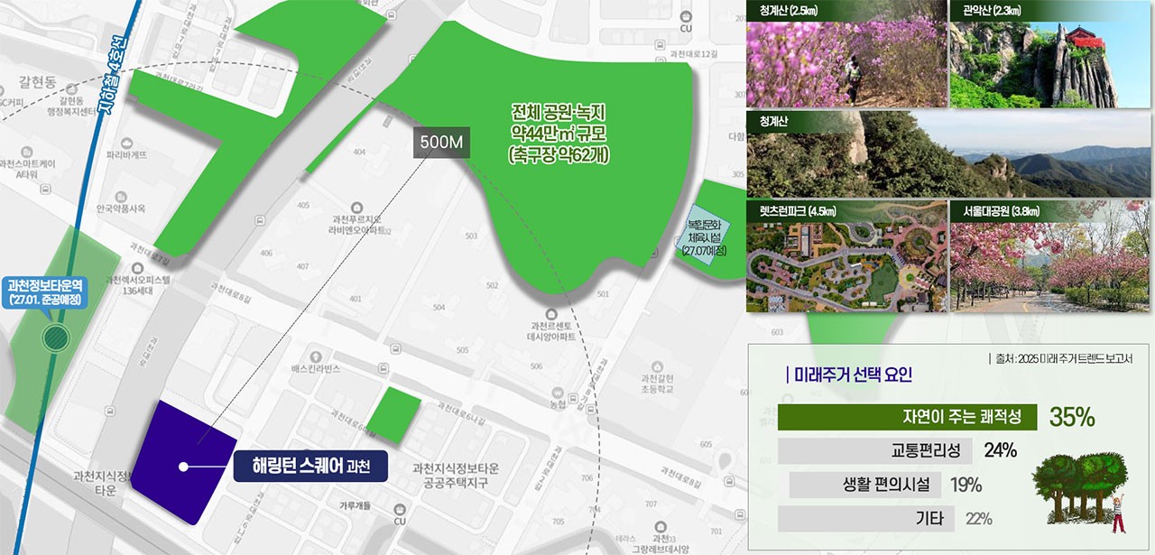Click the 500M distance label
This screenshot has height=555, width=1155.
[x=441, y=143]
